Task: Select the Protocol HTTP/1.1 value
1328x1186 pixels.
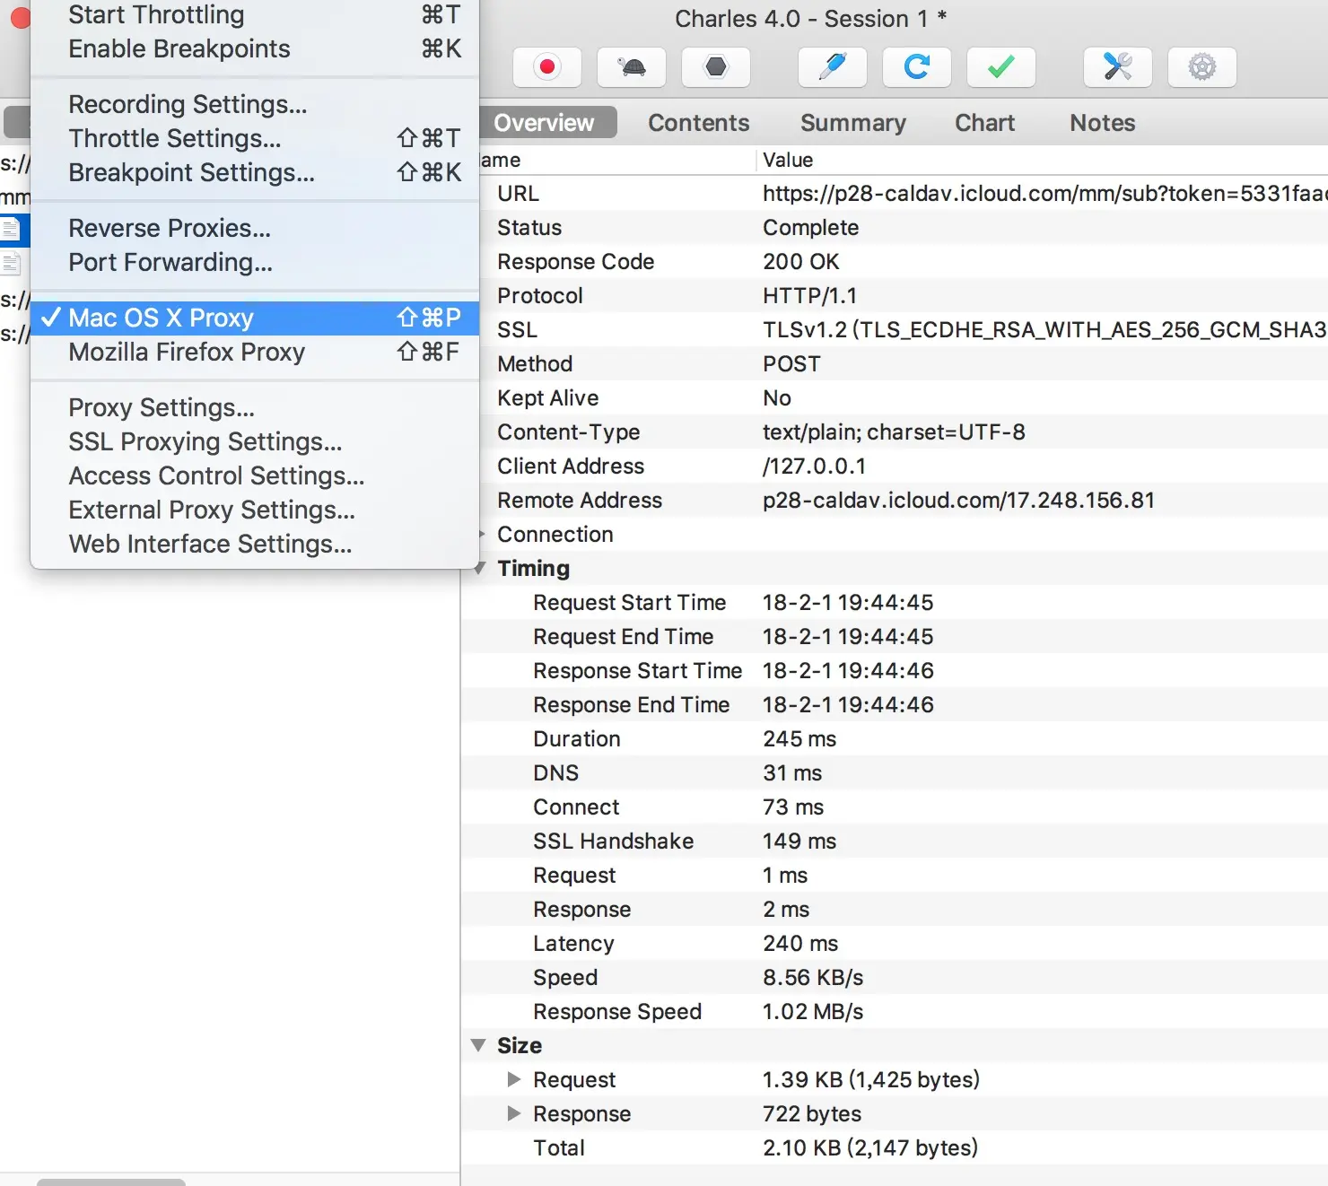Action: click(810, 296)
